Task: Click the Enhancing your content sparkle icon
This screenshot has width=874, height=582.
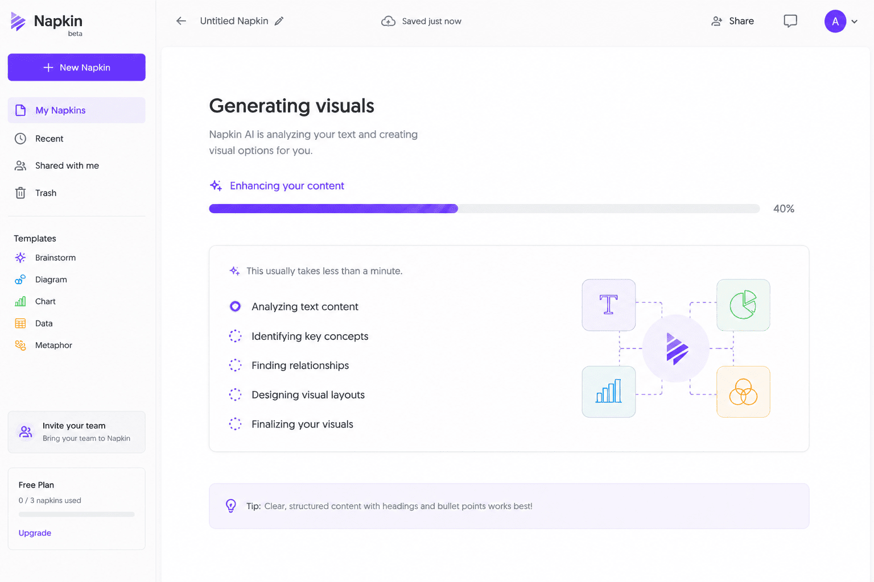Action: [x=216, y=186]
